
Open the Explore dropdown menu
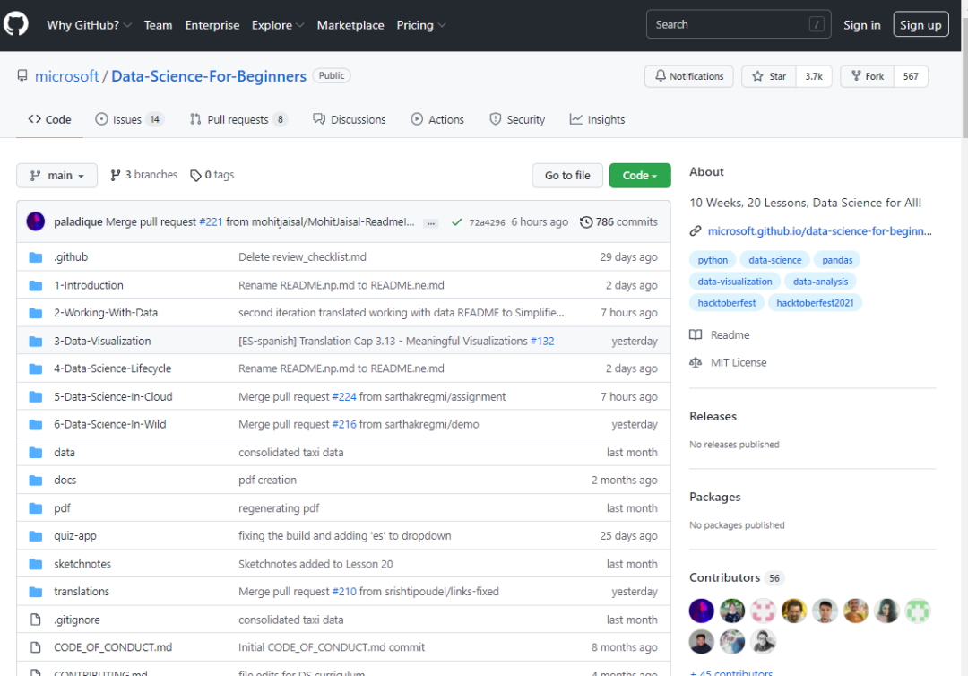click(277, 25)
